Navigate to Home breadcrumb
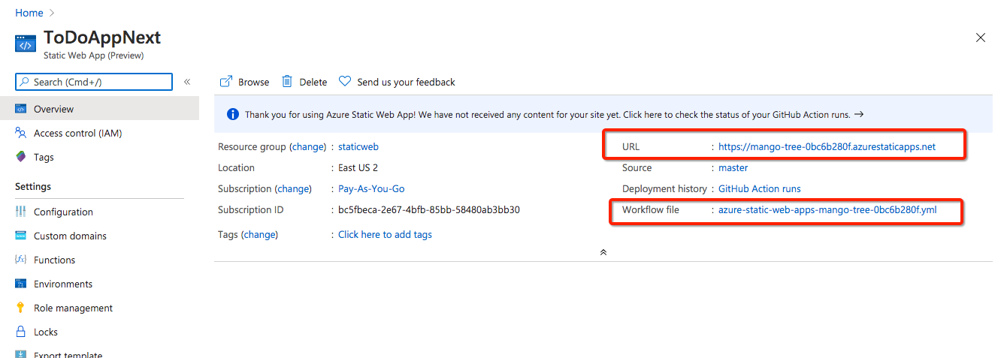 click(x=29, y=13)
